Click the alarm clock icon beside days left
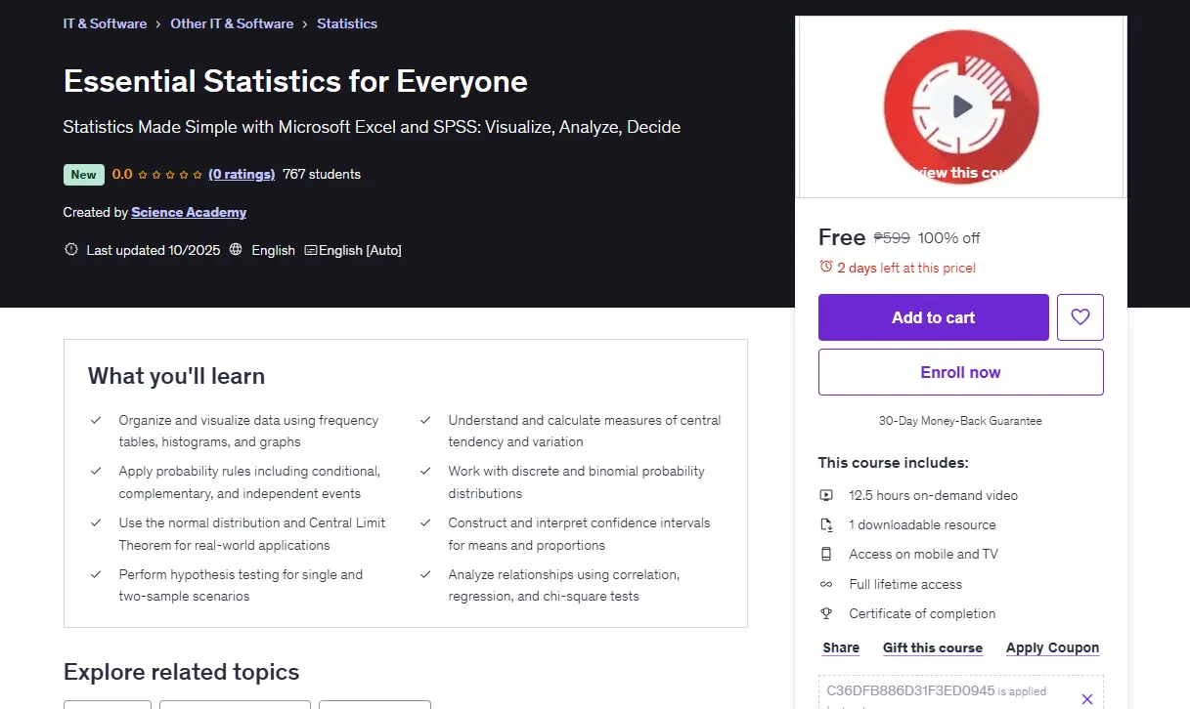 coord(826,267)
